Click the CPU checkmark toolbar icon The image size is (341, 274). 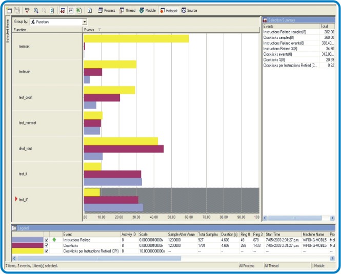[x=27, y=10]
